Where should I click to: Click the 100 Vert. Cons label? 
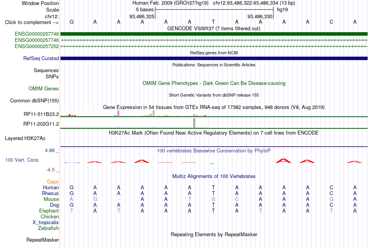[22, 160]
